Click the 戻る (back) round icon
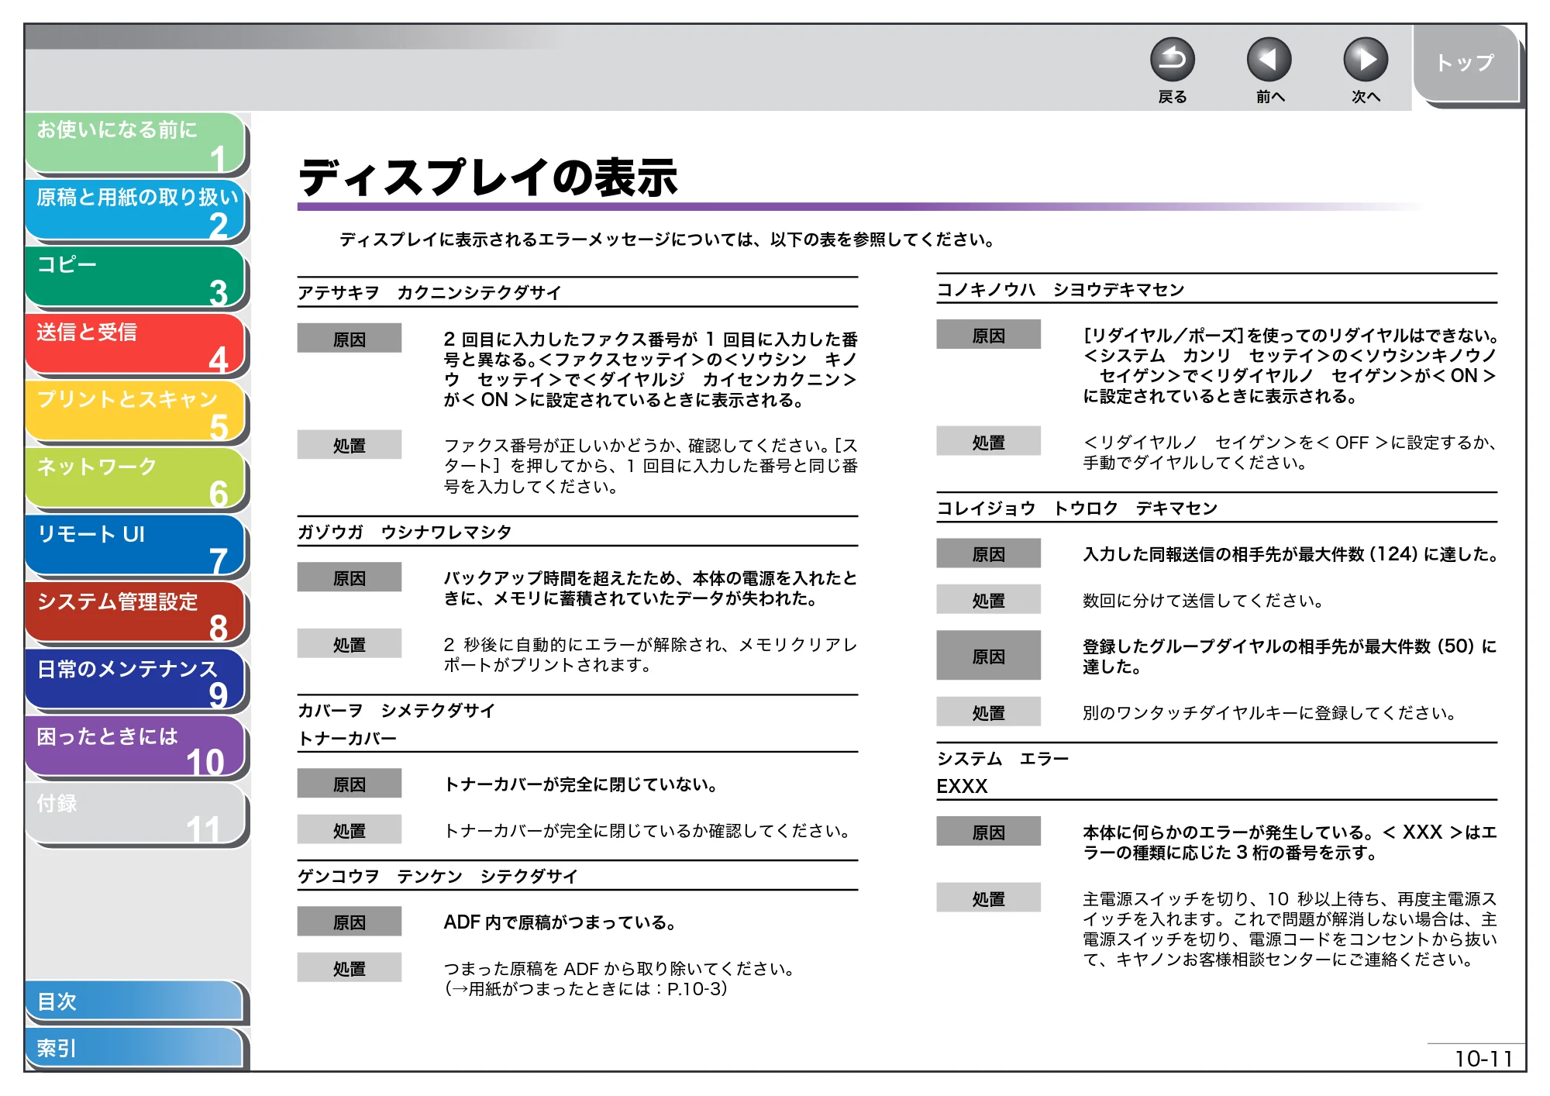The width and height of the screenshot is (1550, 1096). [1172, 60]
